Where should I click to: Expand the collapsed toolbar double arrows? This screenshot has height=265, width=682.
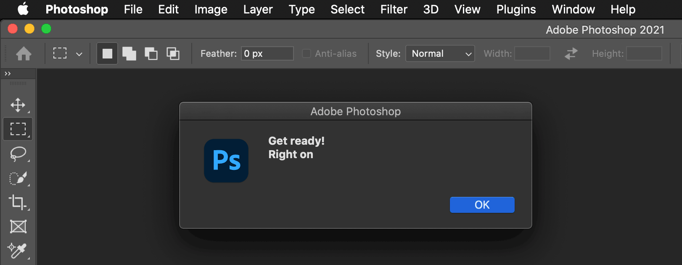coord(8,74)
